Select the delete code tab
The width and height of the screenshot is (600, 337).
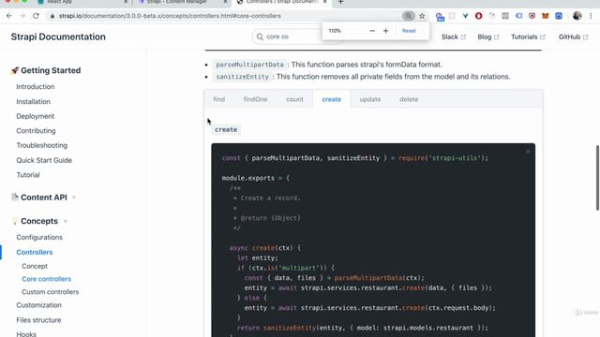(x=409, y=99)
